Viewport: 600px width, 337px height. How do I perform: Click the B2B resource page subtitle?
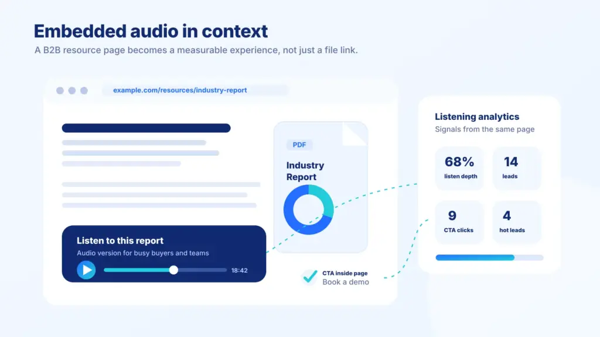pyautogui.click(x=196, y=50)
